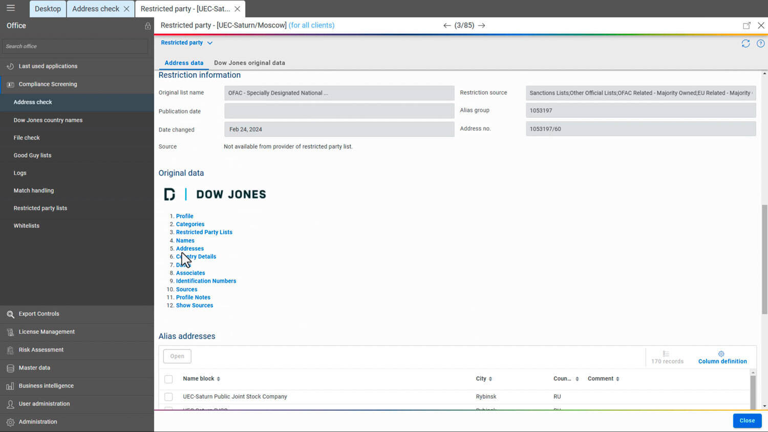Click the Close button
Screen dimensions: 768x432
pyautogui.click(x=747, y=421)
